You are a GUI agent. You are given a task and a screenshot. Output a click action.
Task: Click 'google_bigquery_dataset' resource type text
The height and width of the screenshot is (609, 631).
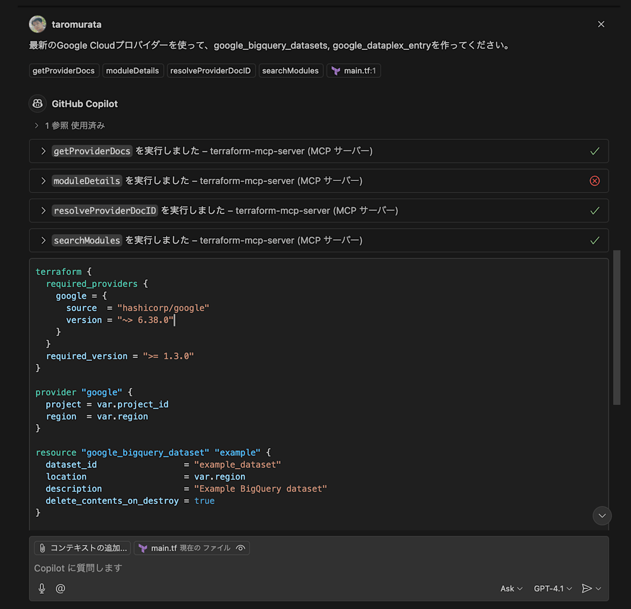pos(145,452)
